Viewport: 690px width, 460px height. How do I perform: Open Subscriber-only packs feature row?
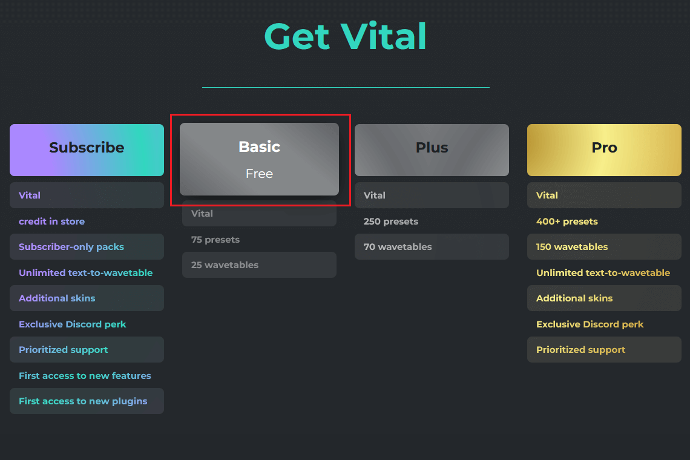click(x=87, y=247)
